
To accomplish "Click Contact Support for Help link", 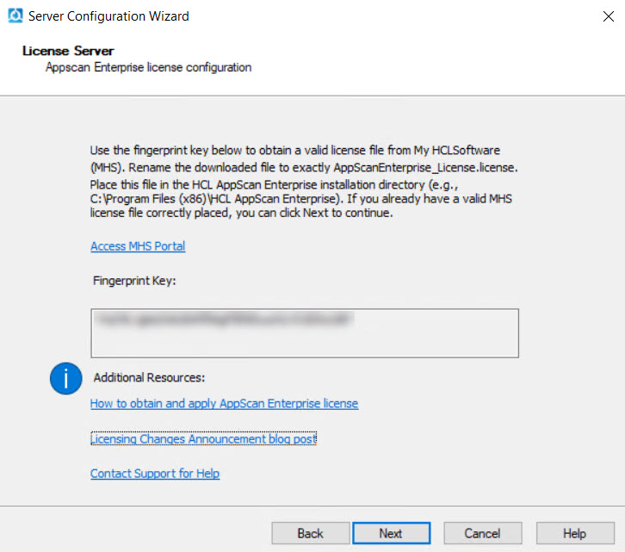I will pos(155,474).
